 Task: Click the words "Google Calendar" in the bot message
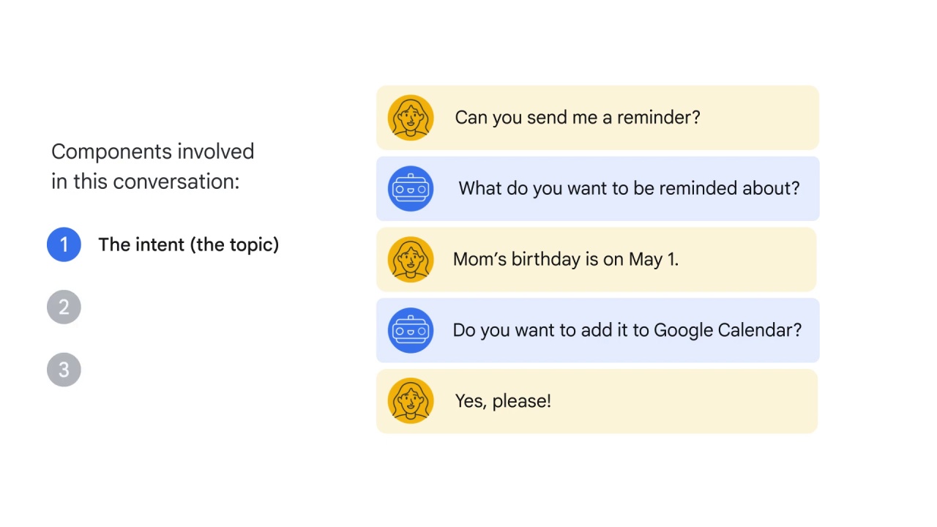click(723, 330)
